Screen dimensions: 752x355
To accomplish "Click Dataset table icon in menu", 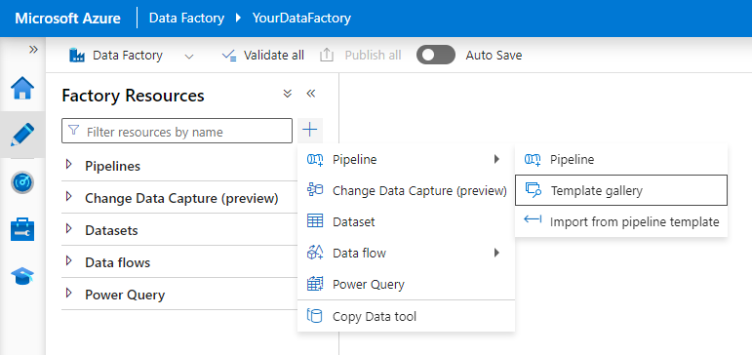I will [x=315, y=221].
